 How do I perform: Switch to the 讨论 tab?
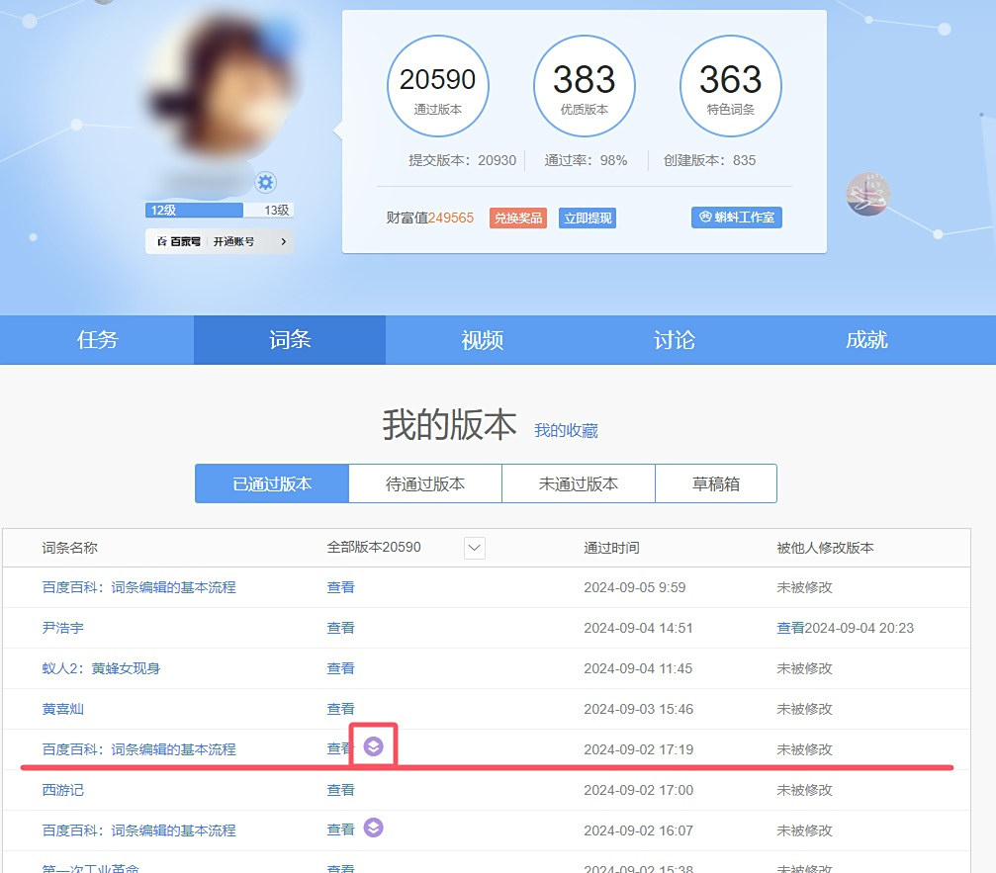pyautogui.click(x=675, y=340)
